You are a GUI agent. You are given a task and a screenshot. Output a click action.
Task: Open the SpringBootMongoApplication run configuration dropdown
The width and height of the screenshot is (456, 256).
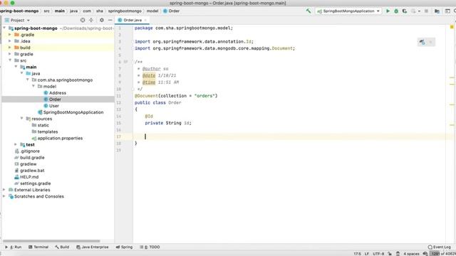[x=348, y=11]
